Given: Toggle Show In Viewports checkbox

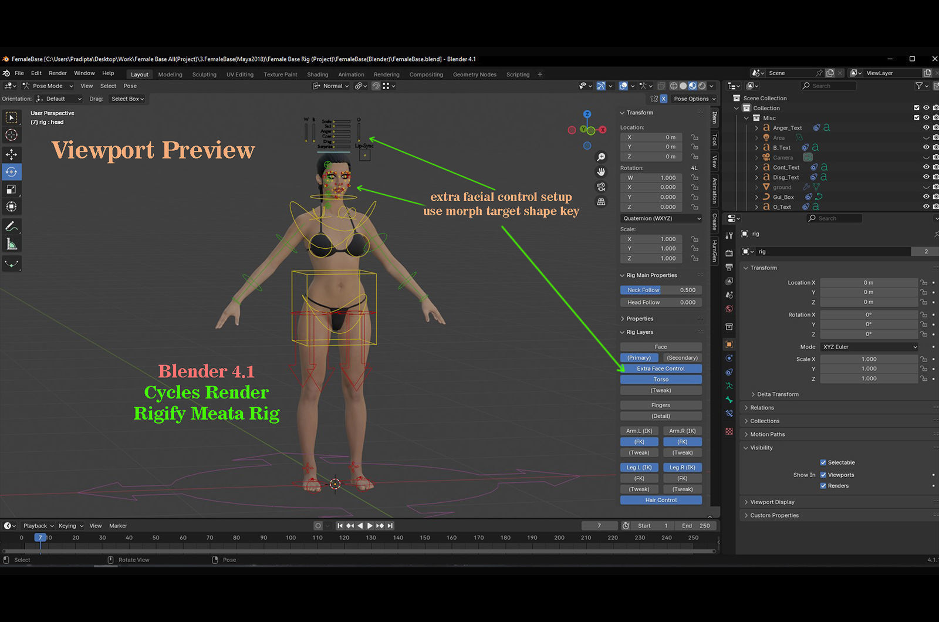Looking at the screenshot, I should pyautogui.click(x=823, y=475).
